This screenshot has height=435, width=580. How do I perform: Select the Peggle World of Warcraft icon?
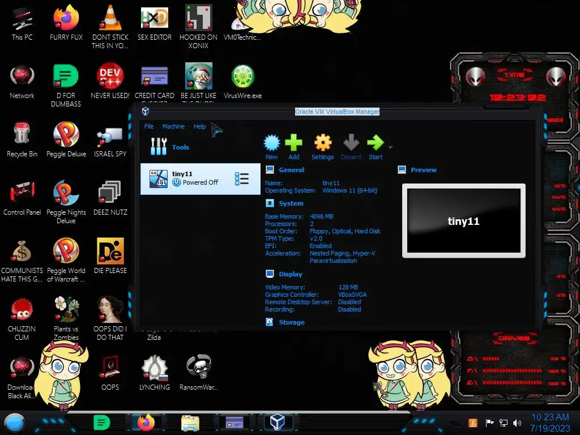(66, 261)
